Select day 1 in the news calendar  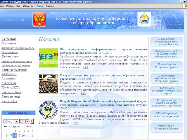(15, 131)
